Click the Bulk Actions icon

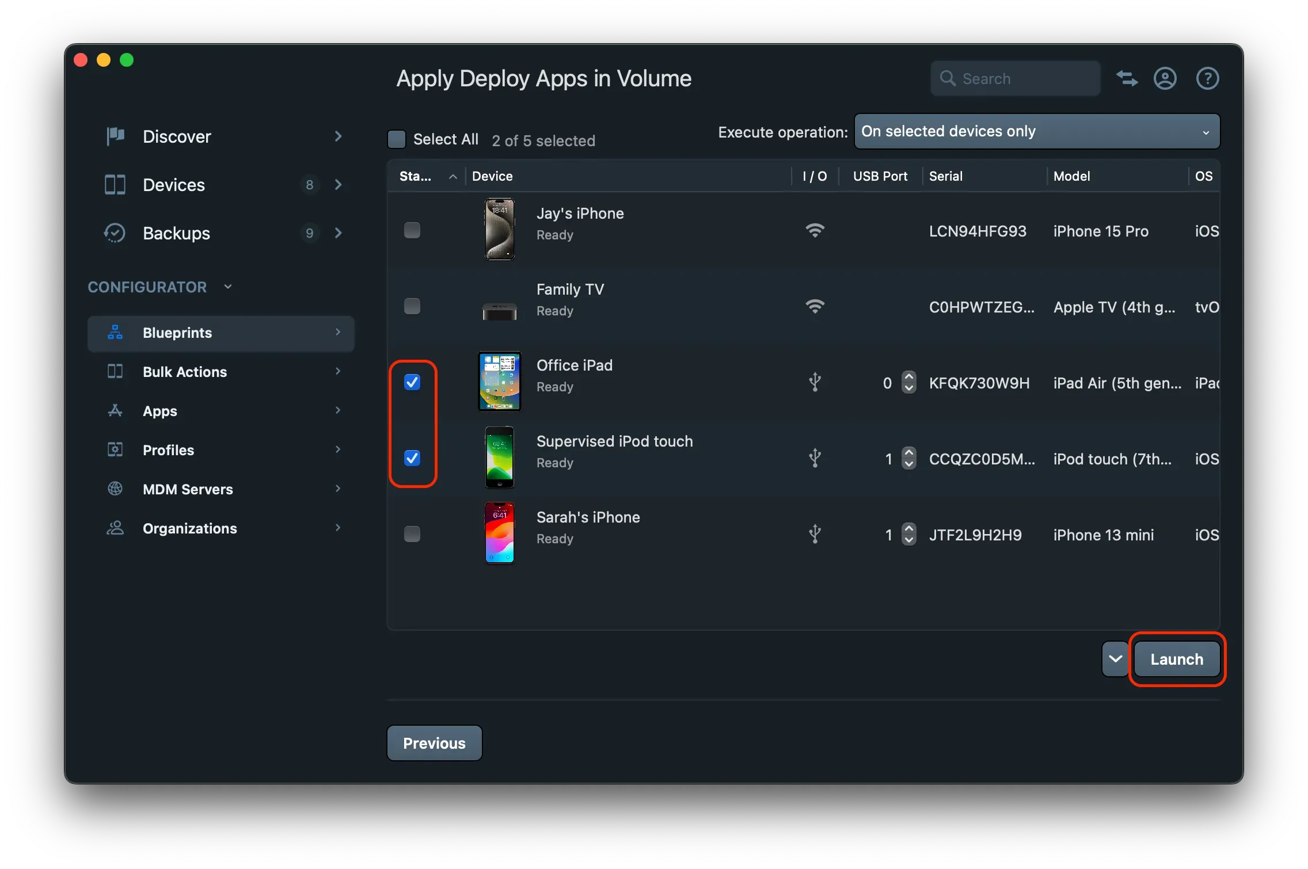(115, 372)
